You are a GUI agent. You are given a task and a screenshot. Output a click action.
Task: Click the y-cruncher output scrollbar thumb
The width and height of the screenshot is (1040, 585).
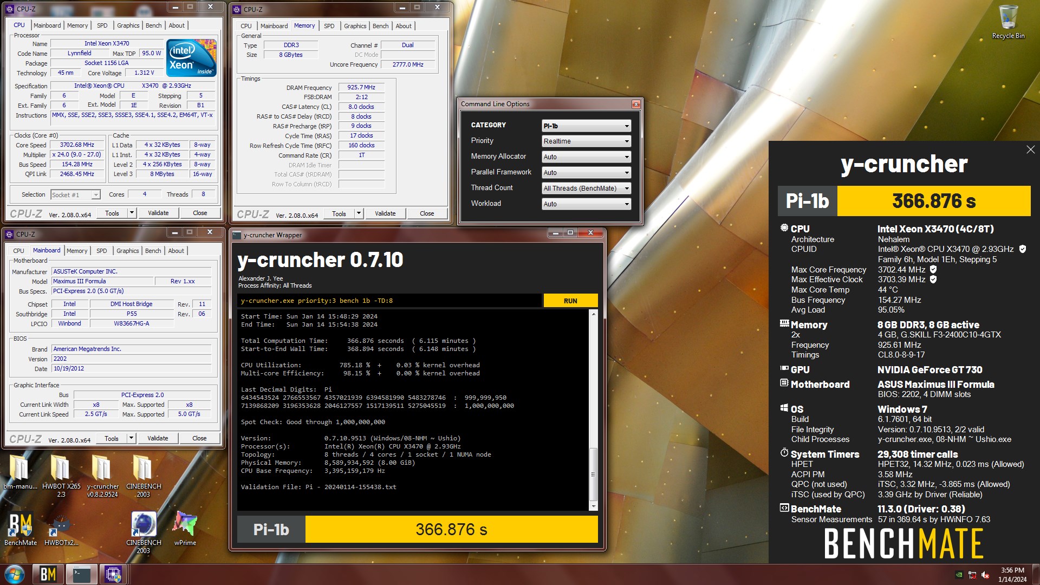(593, 474)
